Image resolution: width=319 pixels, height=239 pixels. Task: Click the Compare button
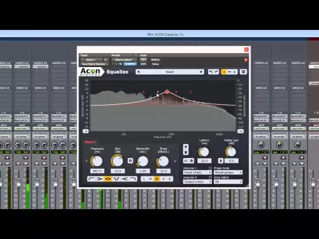pyautogui.click(x=130, y=64)
